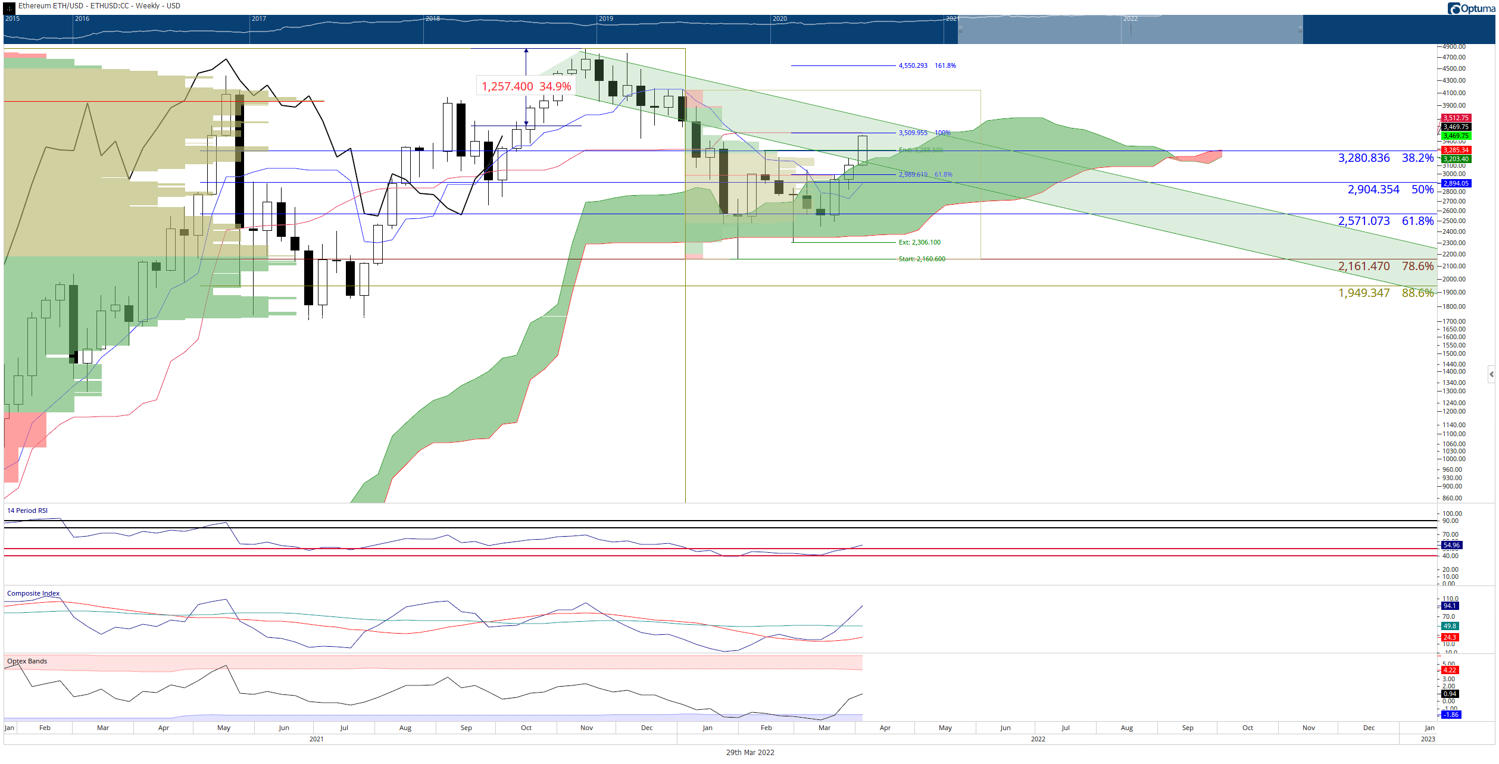Select the blue 2,894.05 price tag

(1456, 183)
